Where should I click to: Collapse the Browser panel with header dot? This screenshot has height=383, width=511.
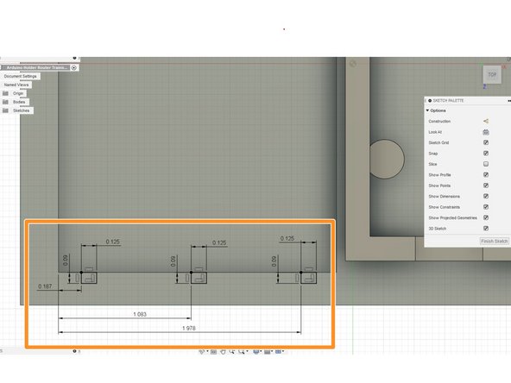pyautogui.click(x=74, y=58)
